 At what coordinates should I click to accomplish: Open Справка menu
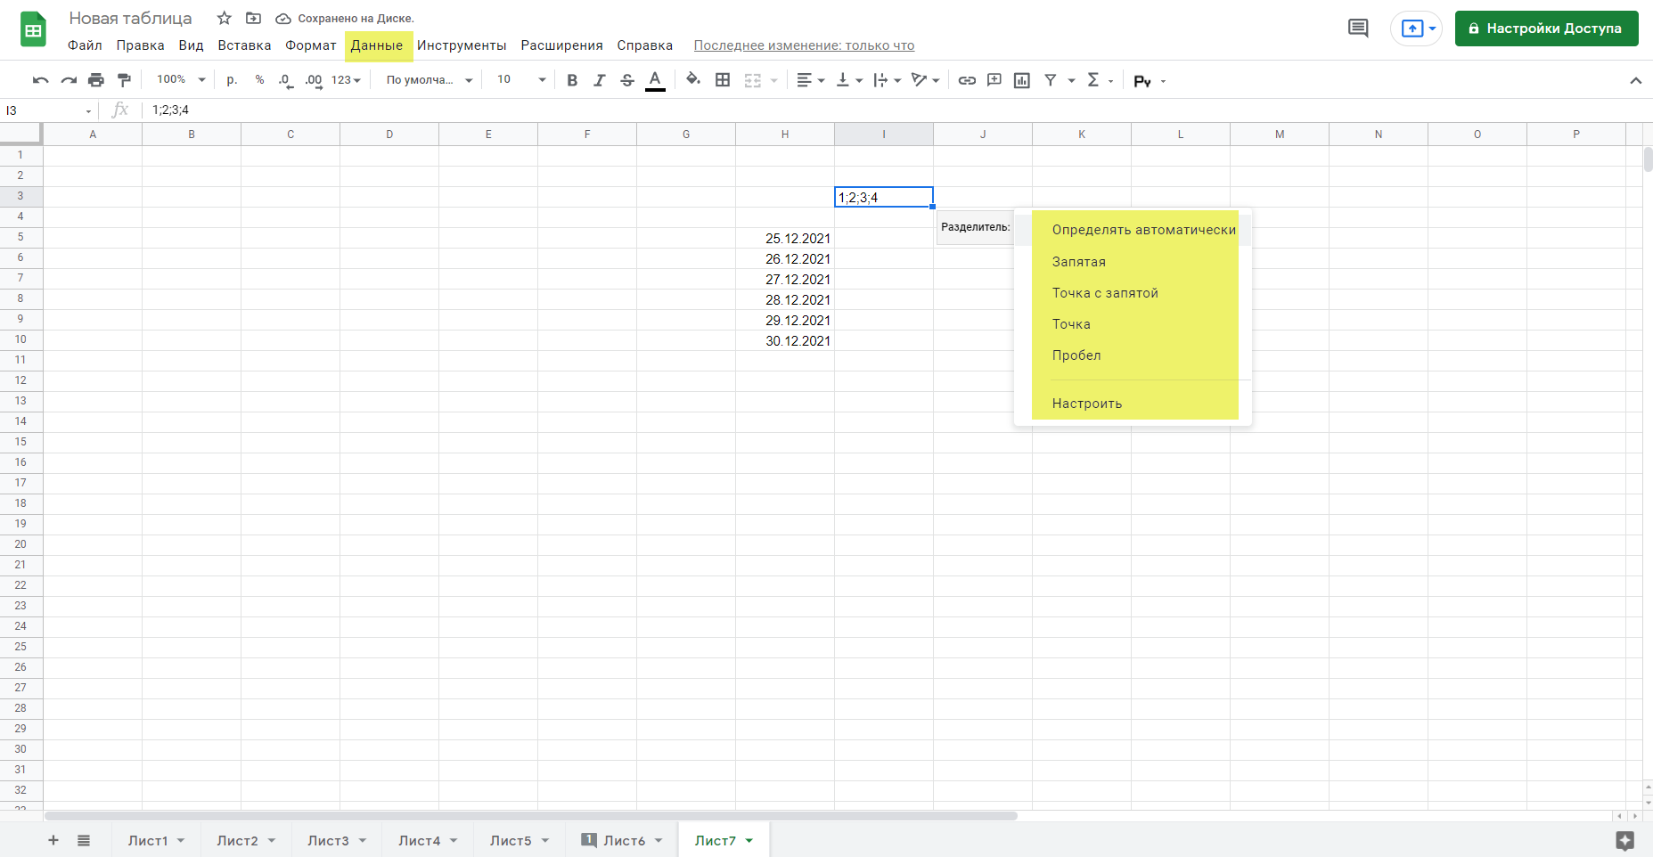point(644,45)
